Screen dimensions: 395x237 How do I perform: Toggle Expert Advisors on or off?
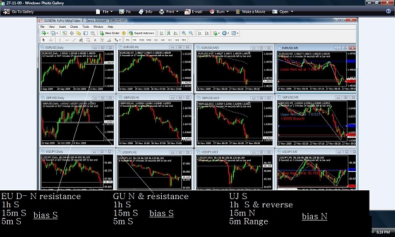[142, 33]
